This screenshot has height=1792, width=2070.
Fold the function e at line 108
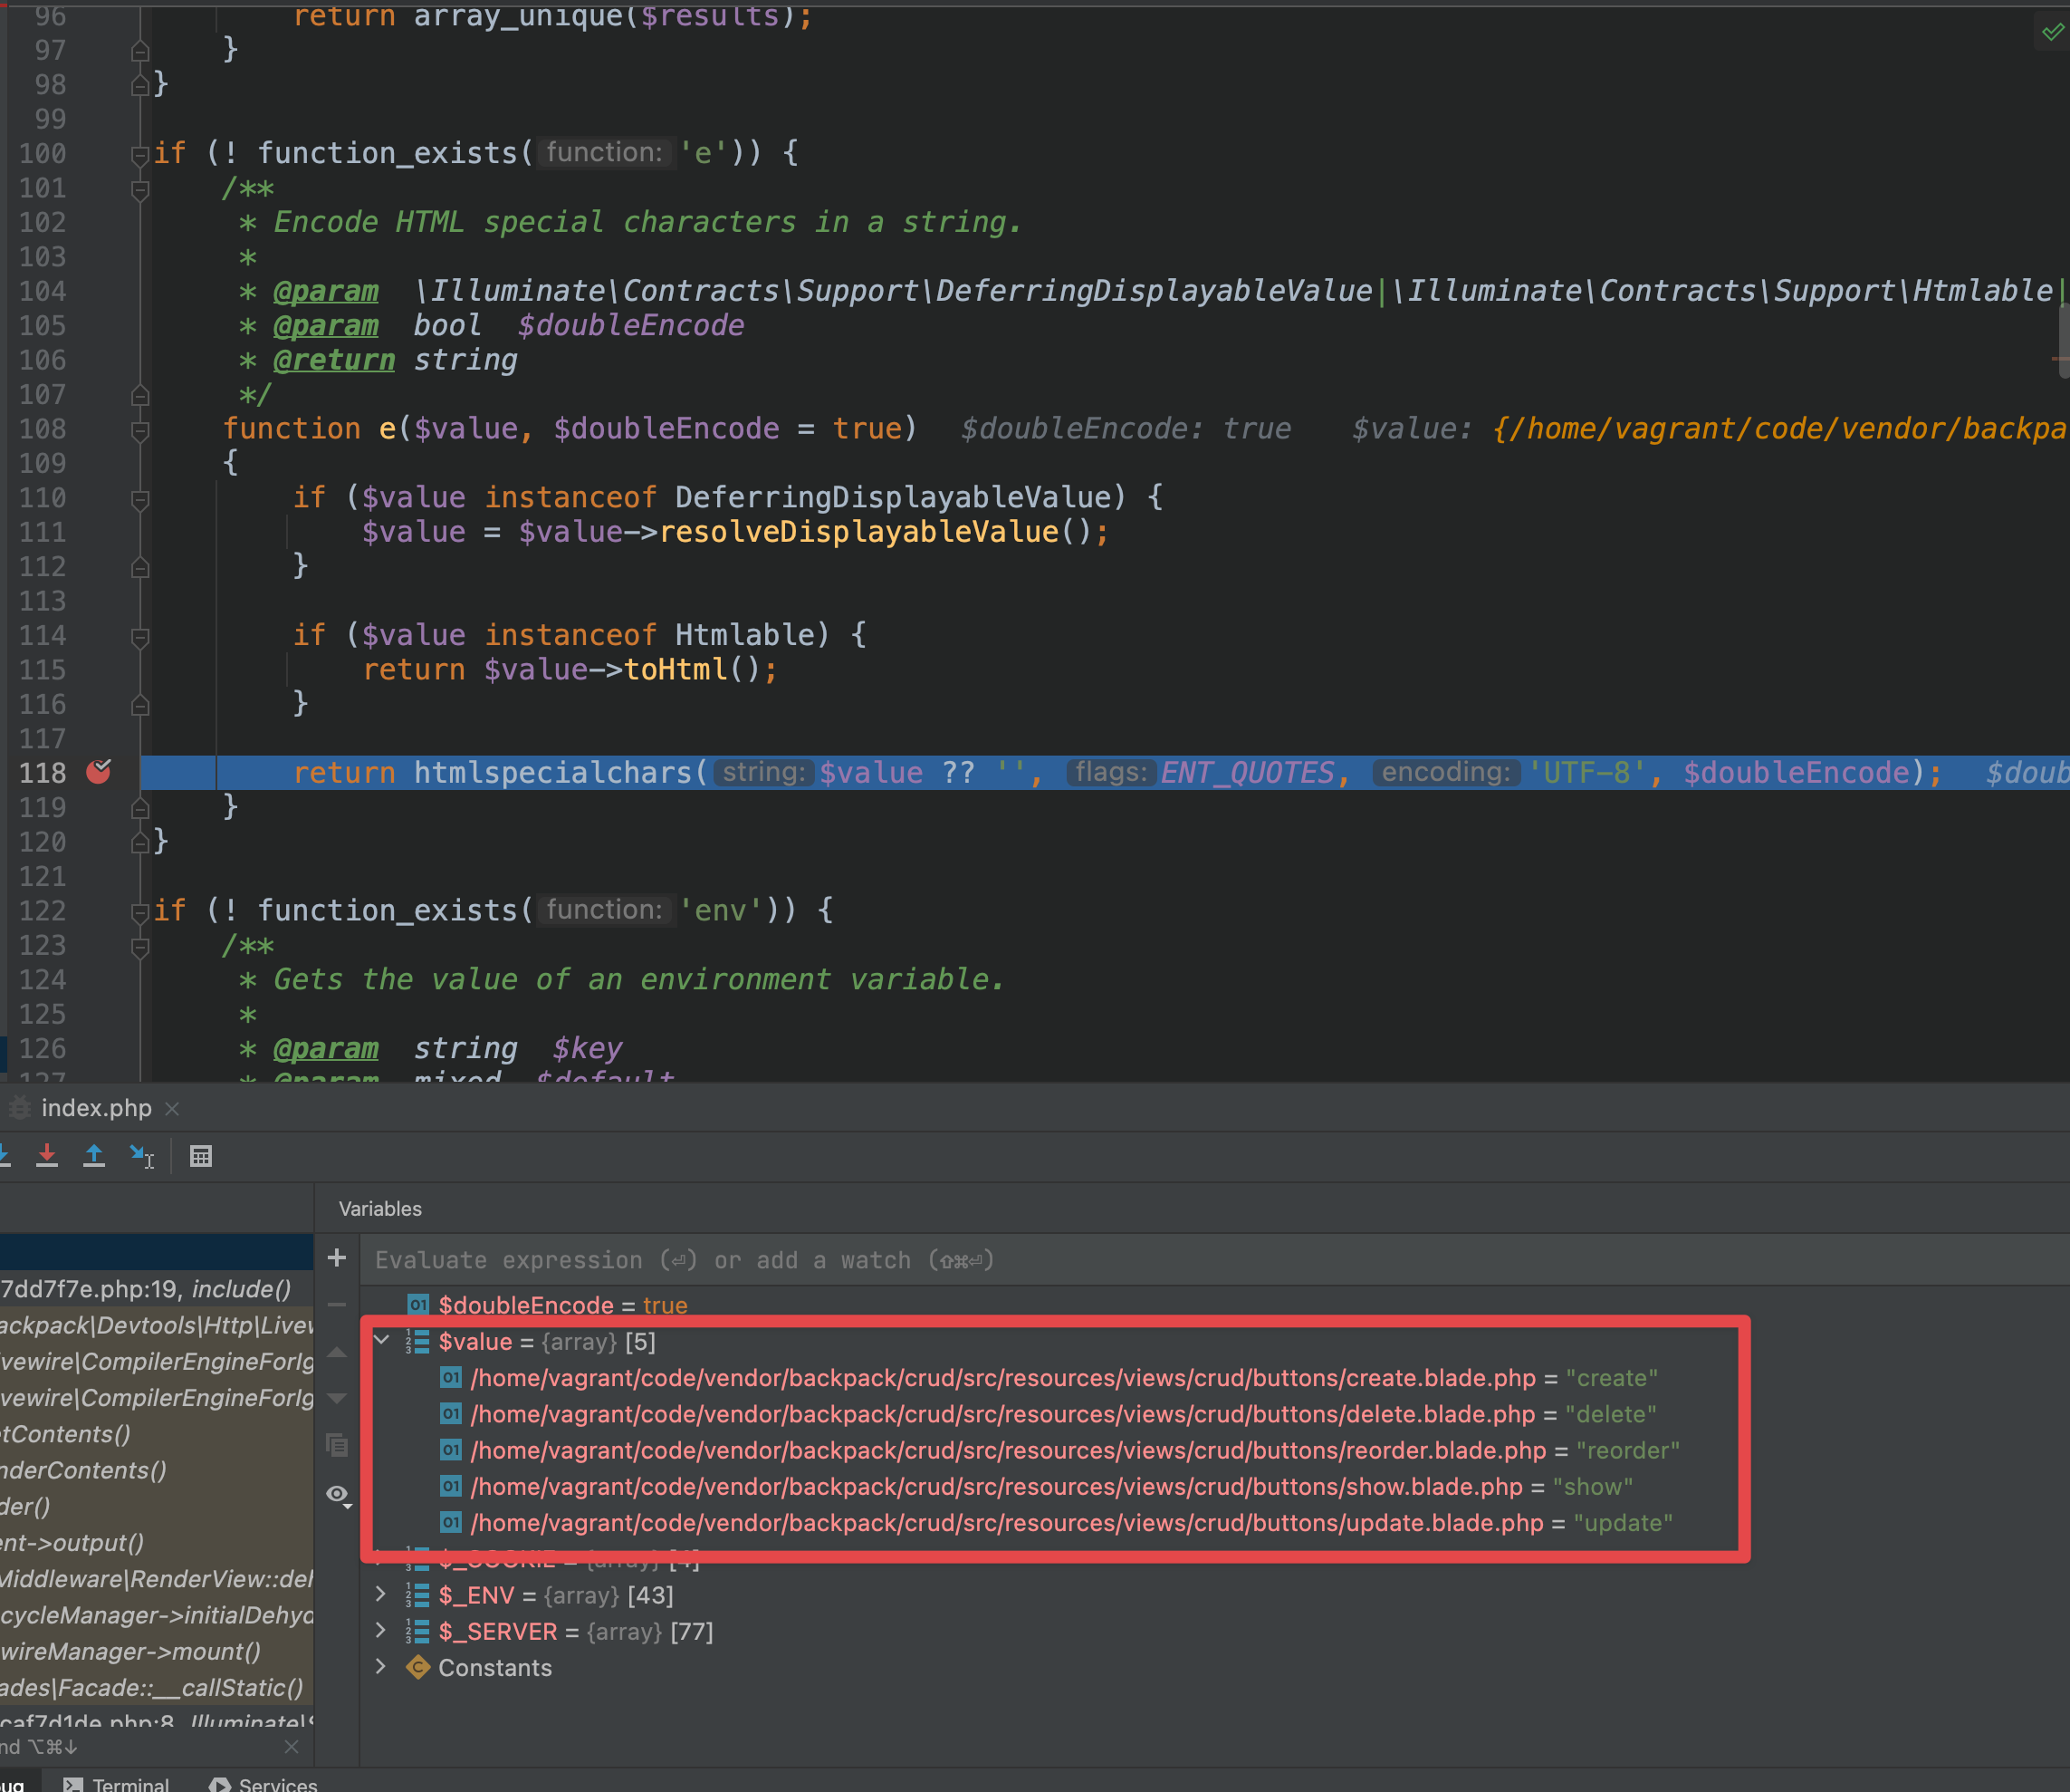[x=140, y=430]
